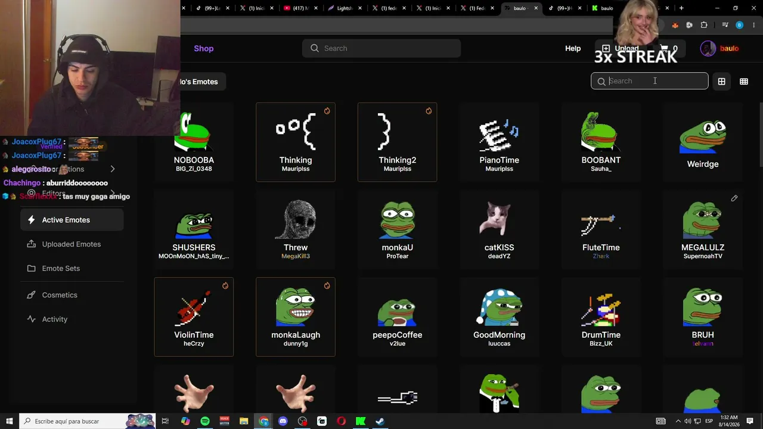Screen dimensions: 763x429
Task: Expand the Editors row chevron
Action: 113,193
